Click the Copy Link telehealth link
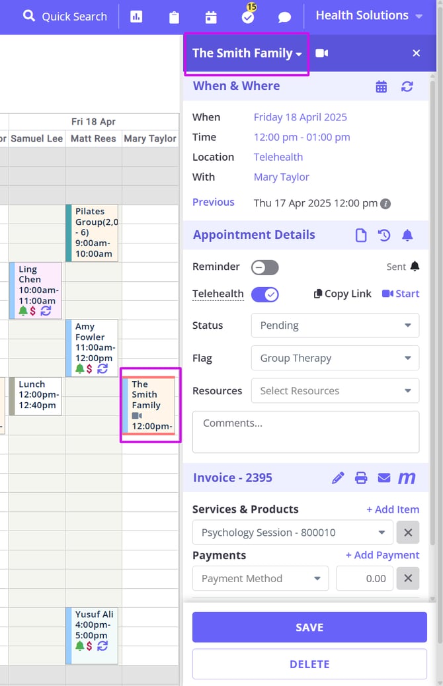The height and width of the screenshot is (686, 443). tap(342, 294)
